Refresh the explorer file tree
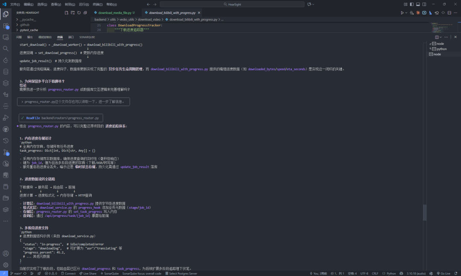Viewport: 461px width, 276px height. (79, 13)
